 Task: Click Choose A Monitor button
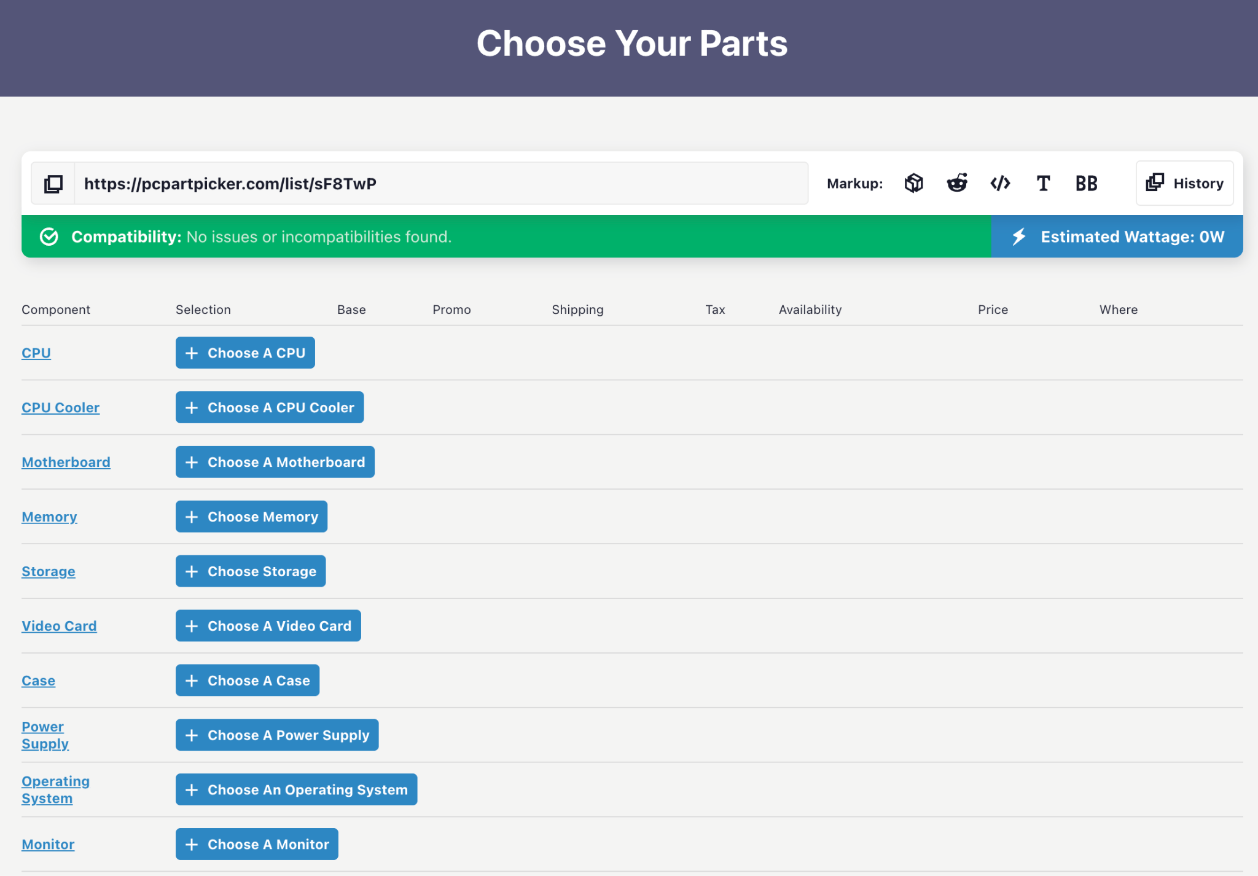257,845
